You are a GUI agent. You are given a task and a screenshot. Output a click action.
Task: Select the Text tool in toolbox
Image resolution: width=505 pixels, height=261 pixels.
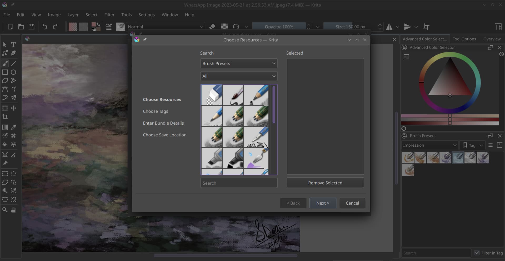point(13,45)
